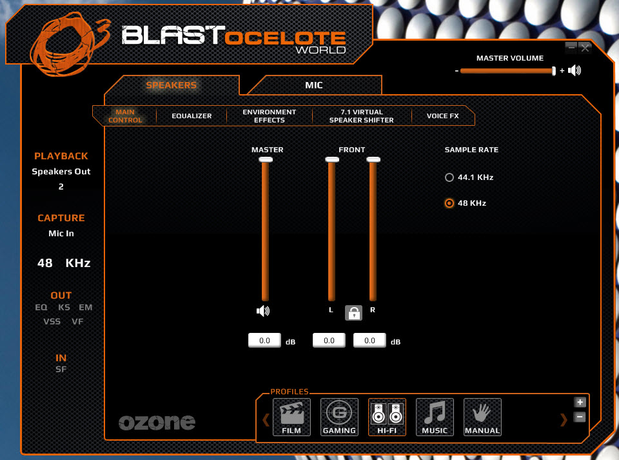
Task: Open the 7.1 Virtual Speaker Shifter tab
Action: [x=362, y=116]
